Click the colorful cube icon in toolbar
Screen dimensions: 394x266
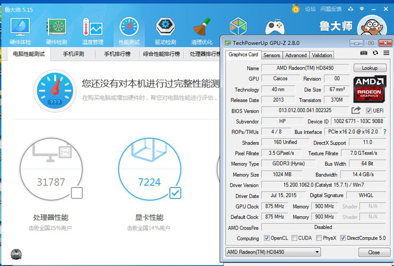click(238, 26)
